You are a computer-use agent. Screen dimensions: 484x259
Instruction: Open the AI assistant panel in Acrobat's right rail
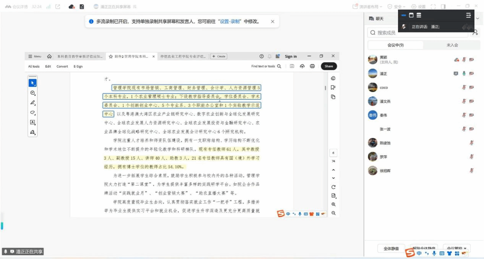(x=333, y=78)
